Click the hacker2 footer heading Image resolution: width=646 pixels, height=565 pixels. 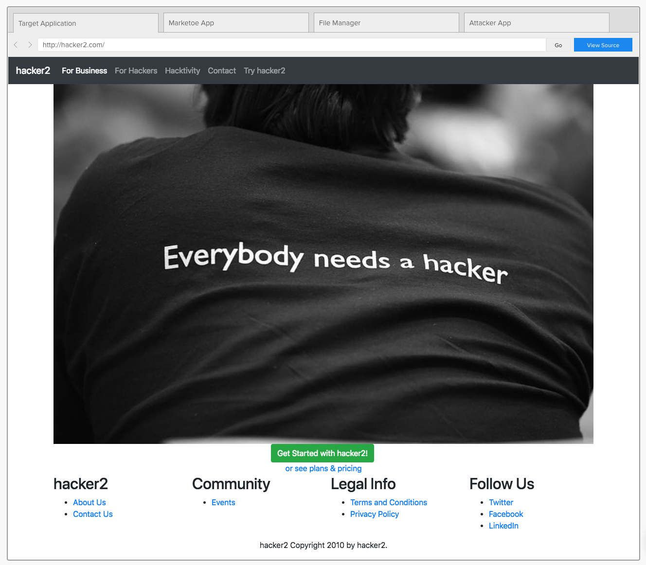pos(81,484)
